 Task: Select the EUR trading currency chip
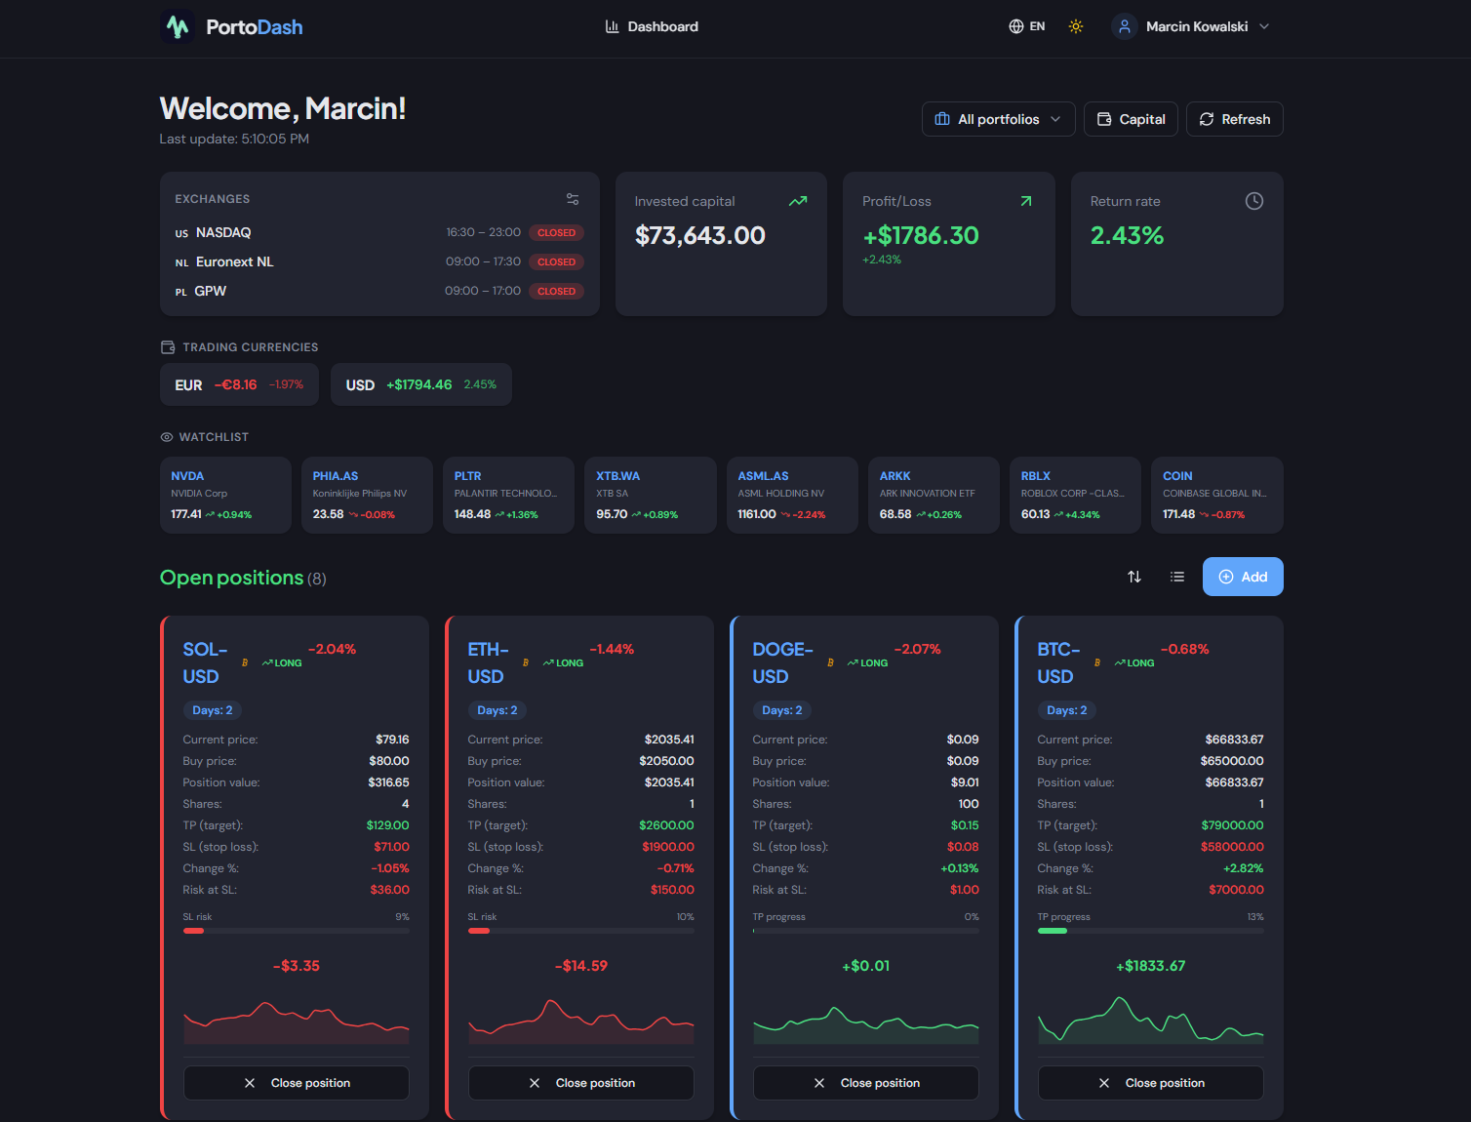click(239, 384)
